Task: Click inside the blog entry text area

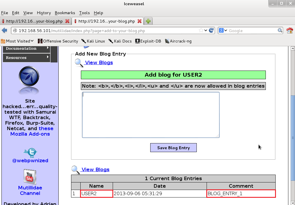Action: 151,115
